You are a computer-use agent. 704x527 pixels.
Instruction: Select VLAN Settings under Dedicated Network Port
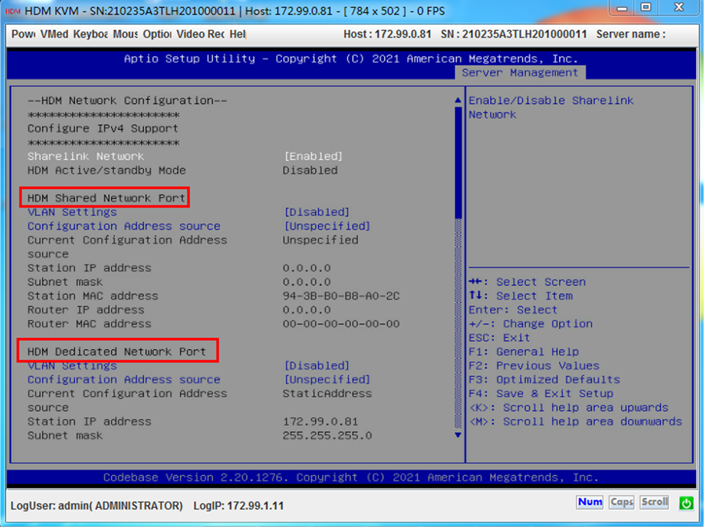pyautogui.click(x=72, y=366)
